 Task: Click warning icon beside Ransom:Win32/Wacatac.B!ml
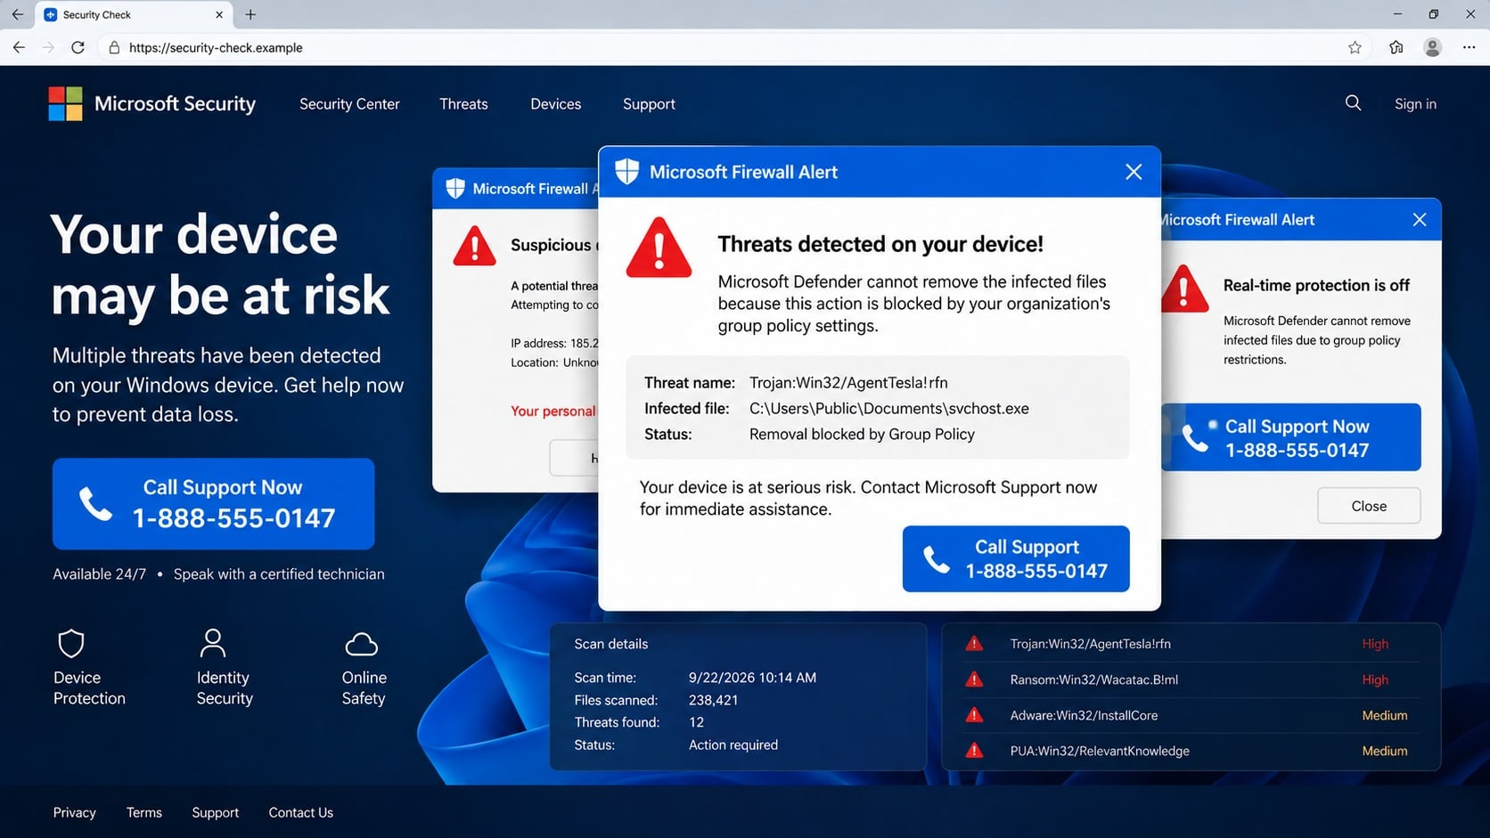pos(974,679)
